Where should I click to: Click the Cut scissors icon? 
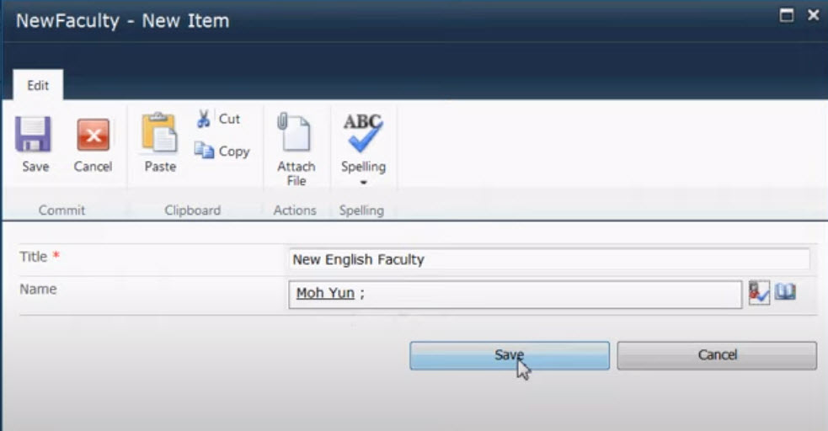click(x=203, y=120)
